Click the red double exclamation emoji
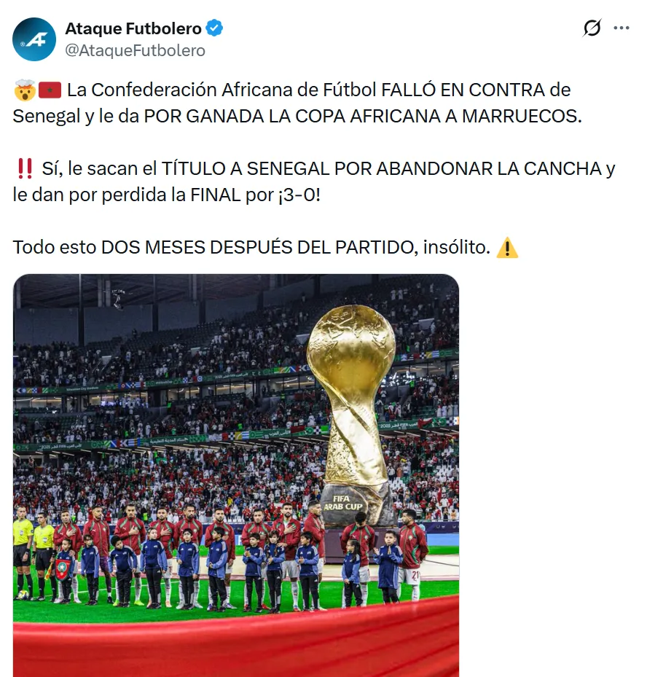The height and width of the screenshot is (677, 647). (25, 169)
